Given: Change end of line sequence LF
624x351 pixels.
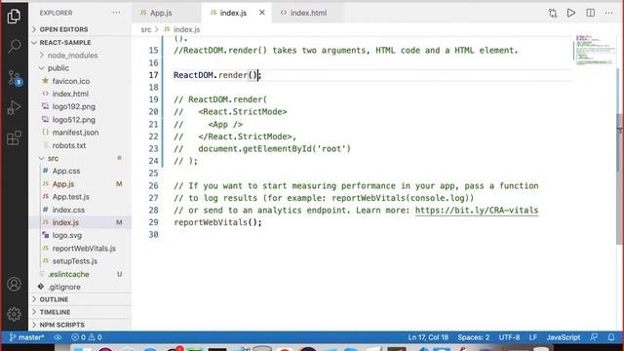Looking at the screenshot, I should tap(533, 337).
